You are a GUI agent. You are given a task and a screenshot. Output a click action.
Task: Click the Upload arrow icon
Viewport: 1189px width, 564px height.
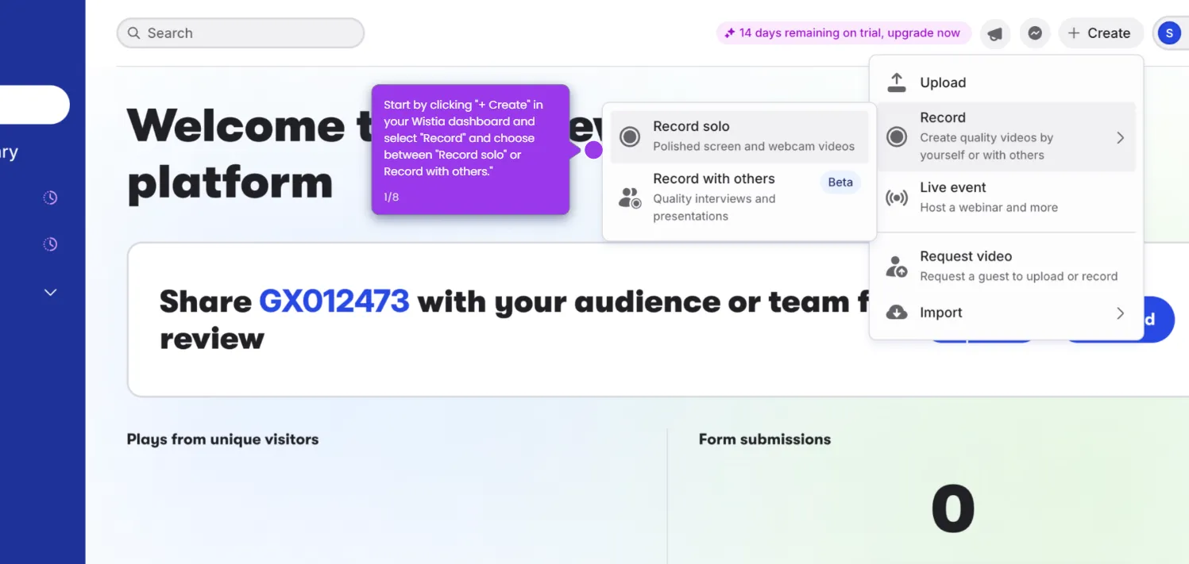coord(897,82)
